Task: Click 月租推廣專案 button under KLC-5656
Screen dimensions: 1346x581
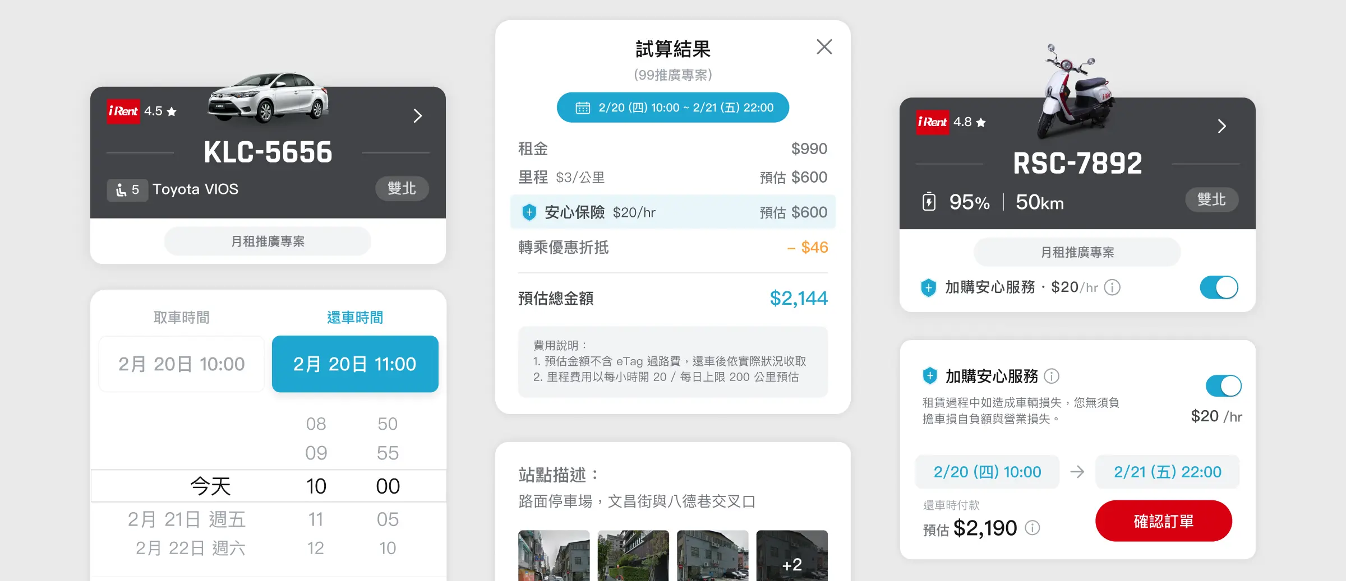Action: 268,241
